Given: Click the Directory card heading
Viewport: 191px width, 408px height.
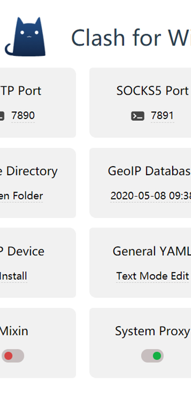Looking at the screenshot, I should pos(29,171).
